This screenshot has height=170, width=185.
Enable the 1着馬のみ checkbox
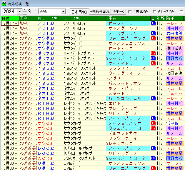[x=130, y=12]
